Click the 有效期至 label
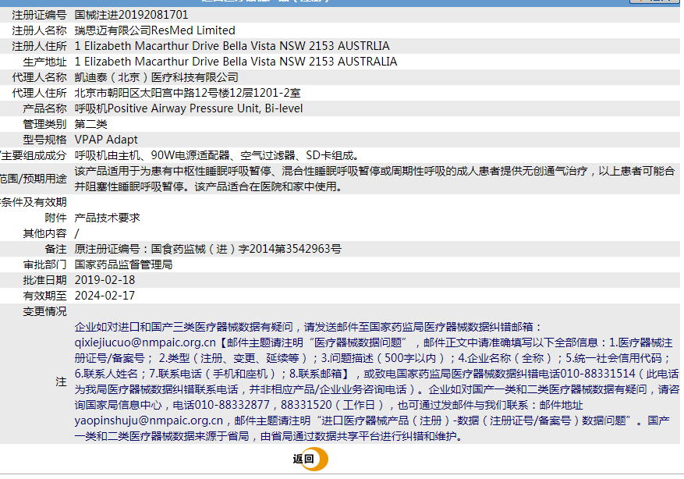This screenshot has width=684, height=479. tap(44, 296)
